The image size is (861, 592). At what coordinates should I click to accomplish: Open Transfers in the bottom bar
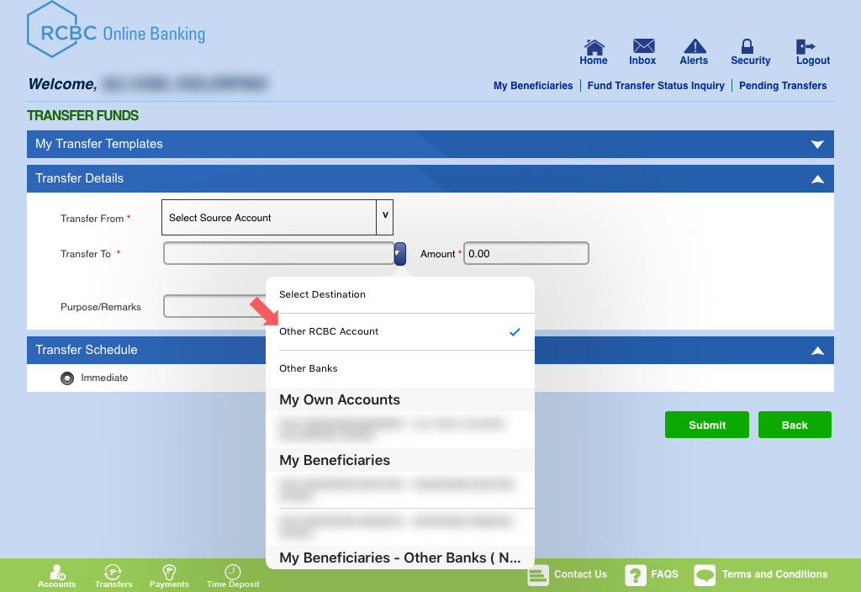pyautogui.click(x=114, y=576)
